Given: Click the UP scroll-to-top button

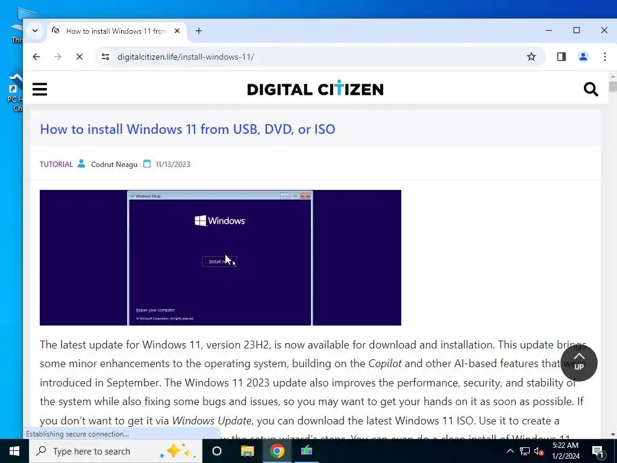Looking at the screenshot, I should [579, 362].
